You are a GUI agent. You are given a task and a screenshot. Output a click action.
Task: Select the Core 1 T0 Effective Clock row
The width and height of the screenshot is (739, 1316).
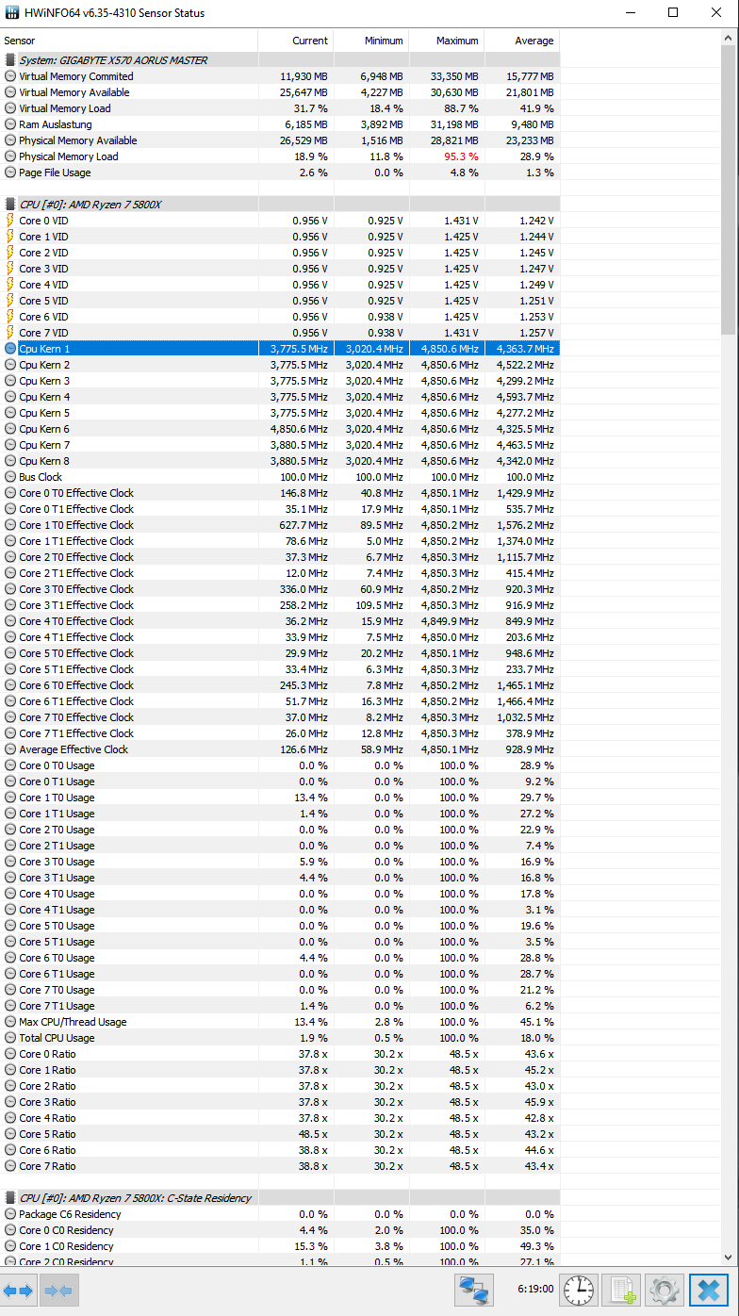coord(280,525)
